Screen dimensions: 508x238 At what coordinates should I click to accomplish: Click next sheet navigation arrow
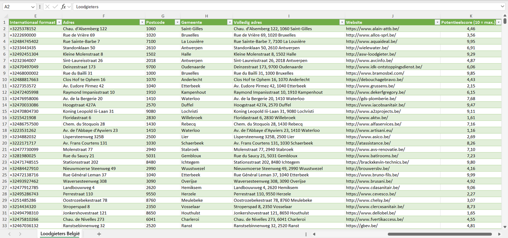[x=20, y=234]
